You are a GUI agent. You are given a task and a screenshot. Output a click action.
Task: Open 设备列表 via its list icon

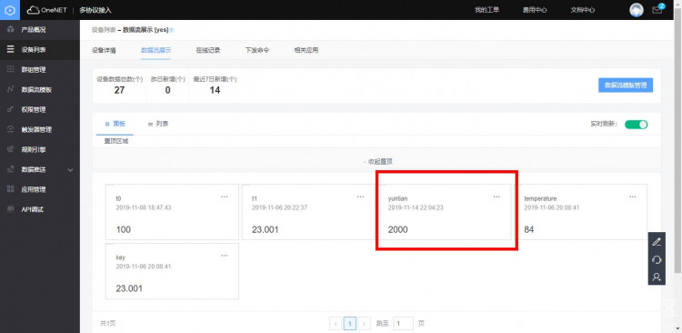tap(10, 50)
